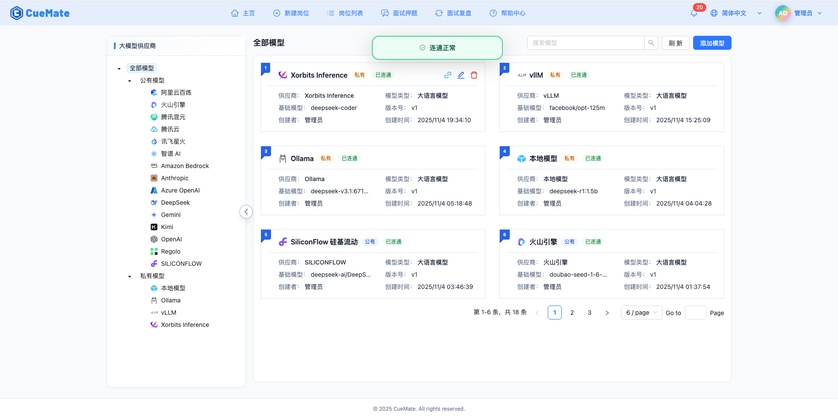Click the 添加模型 button
Screen dimensions: 838x419
[x=712, y=43]
